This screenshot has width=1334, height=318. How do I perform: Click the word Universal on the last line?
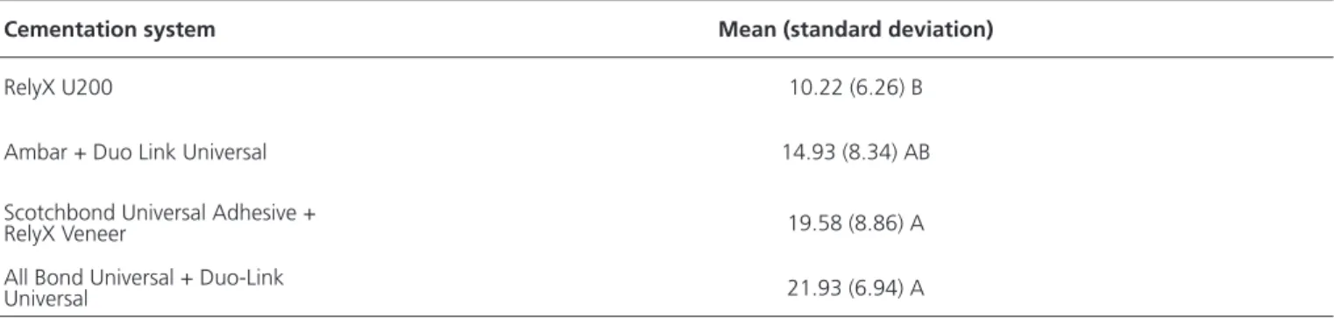point(46,298)
